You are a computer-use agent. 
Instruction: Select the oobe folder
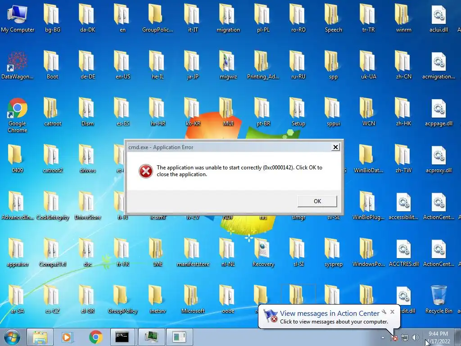(x=228, y=299)
